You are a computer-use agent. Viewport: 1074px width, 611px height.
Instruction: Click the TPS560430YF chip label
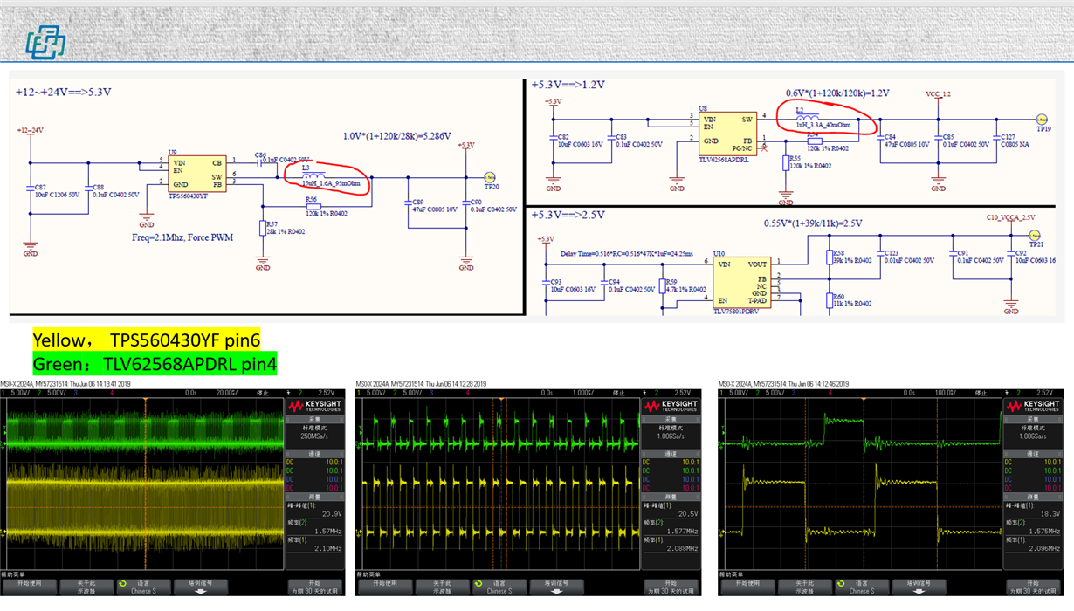pos(188,197)
